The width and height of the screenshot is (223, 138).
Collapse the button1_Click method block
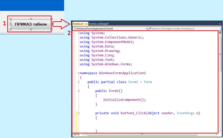coord(79,113)
